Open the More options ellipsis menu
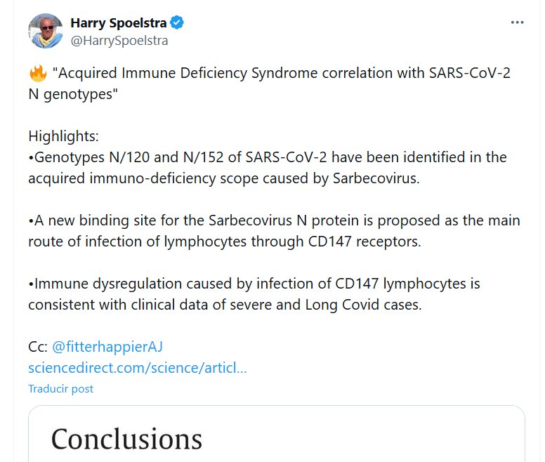This screenshot has height=462, width=545. [518, 22]
